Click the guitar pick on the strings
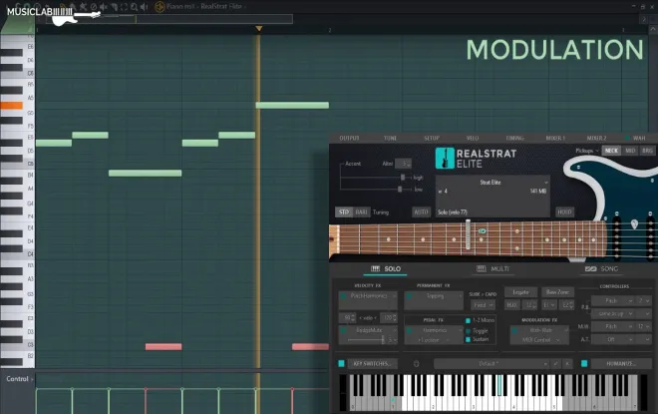The height and width of the screenshot is (414, 658). coord(634,224)
